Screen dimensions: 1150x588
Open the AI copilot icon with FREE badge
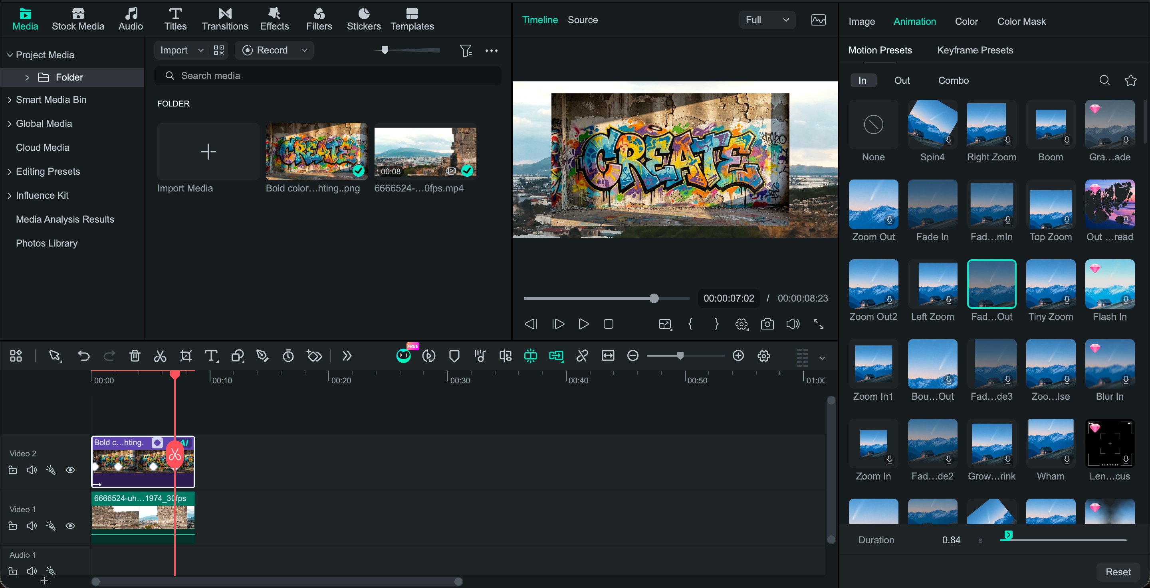point(404,355)
